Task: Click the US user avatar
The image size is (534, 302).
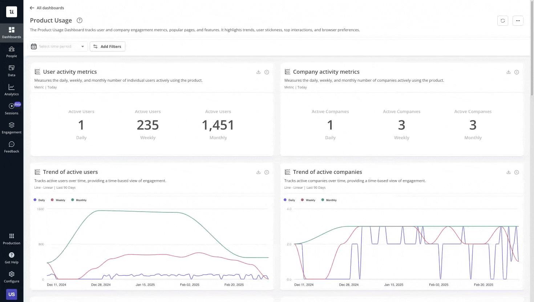Action: click(x=11, y=294)
